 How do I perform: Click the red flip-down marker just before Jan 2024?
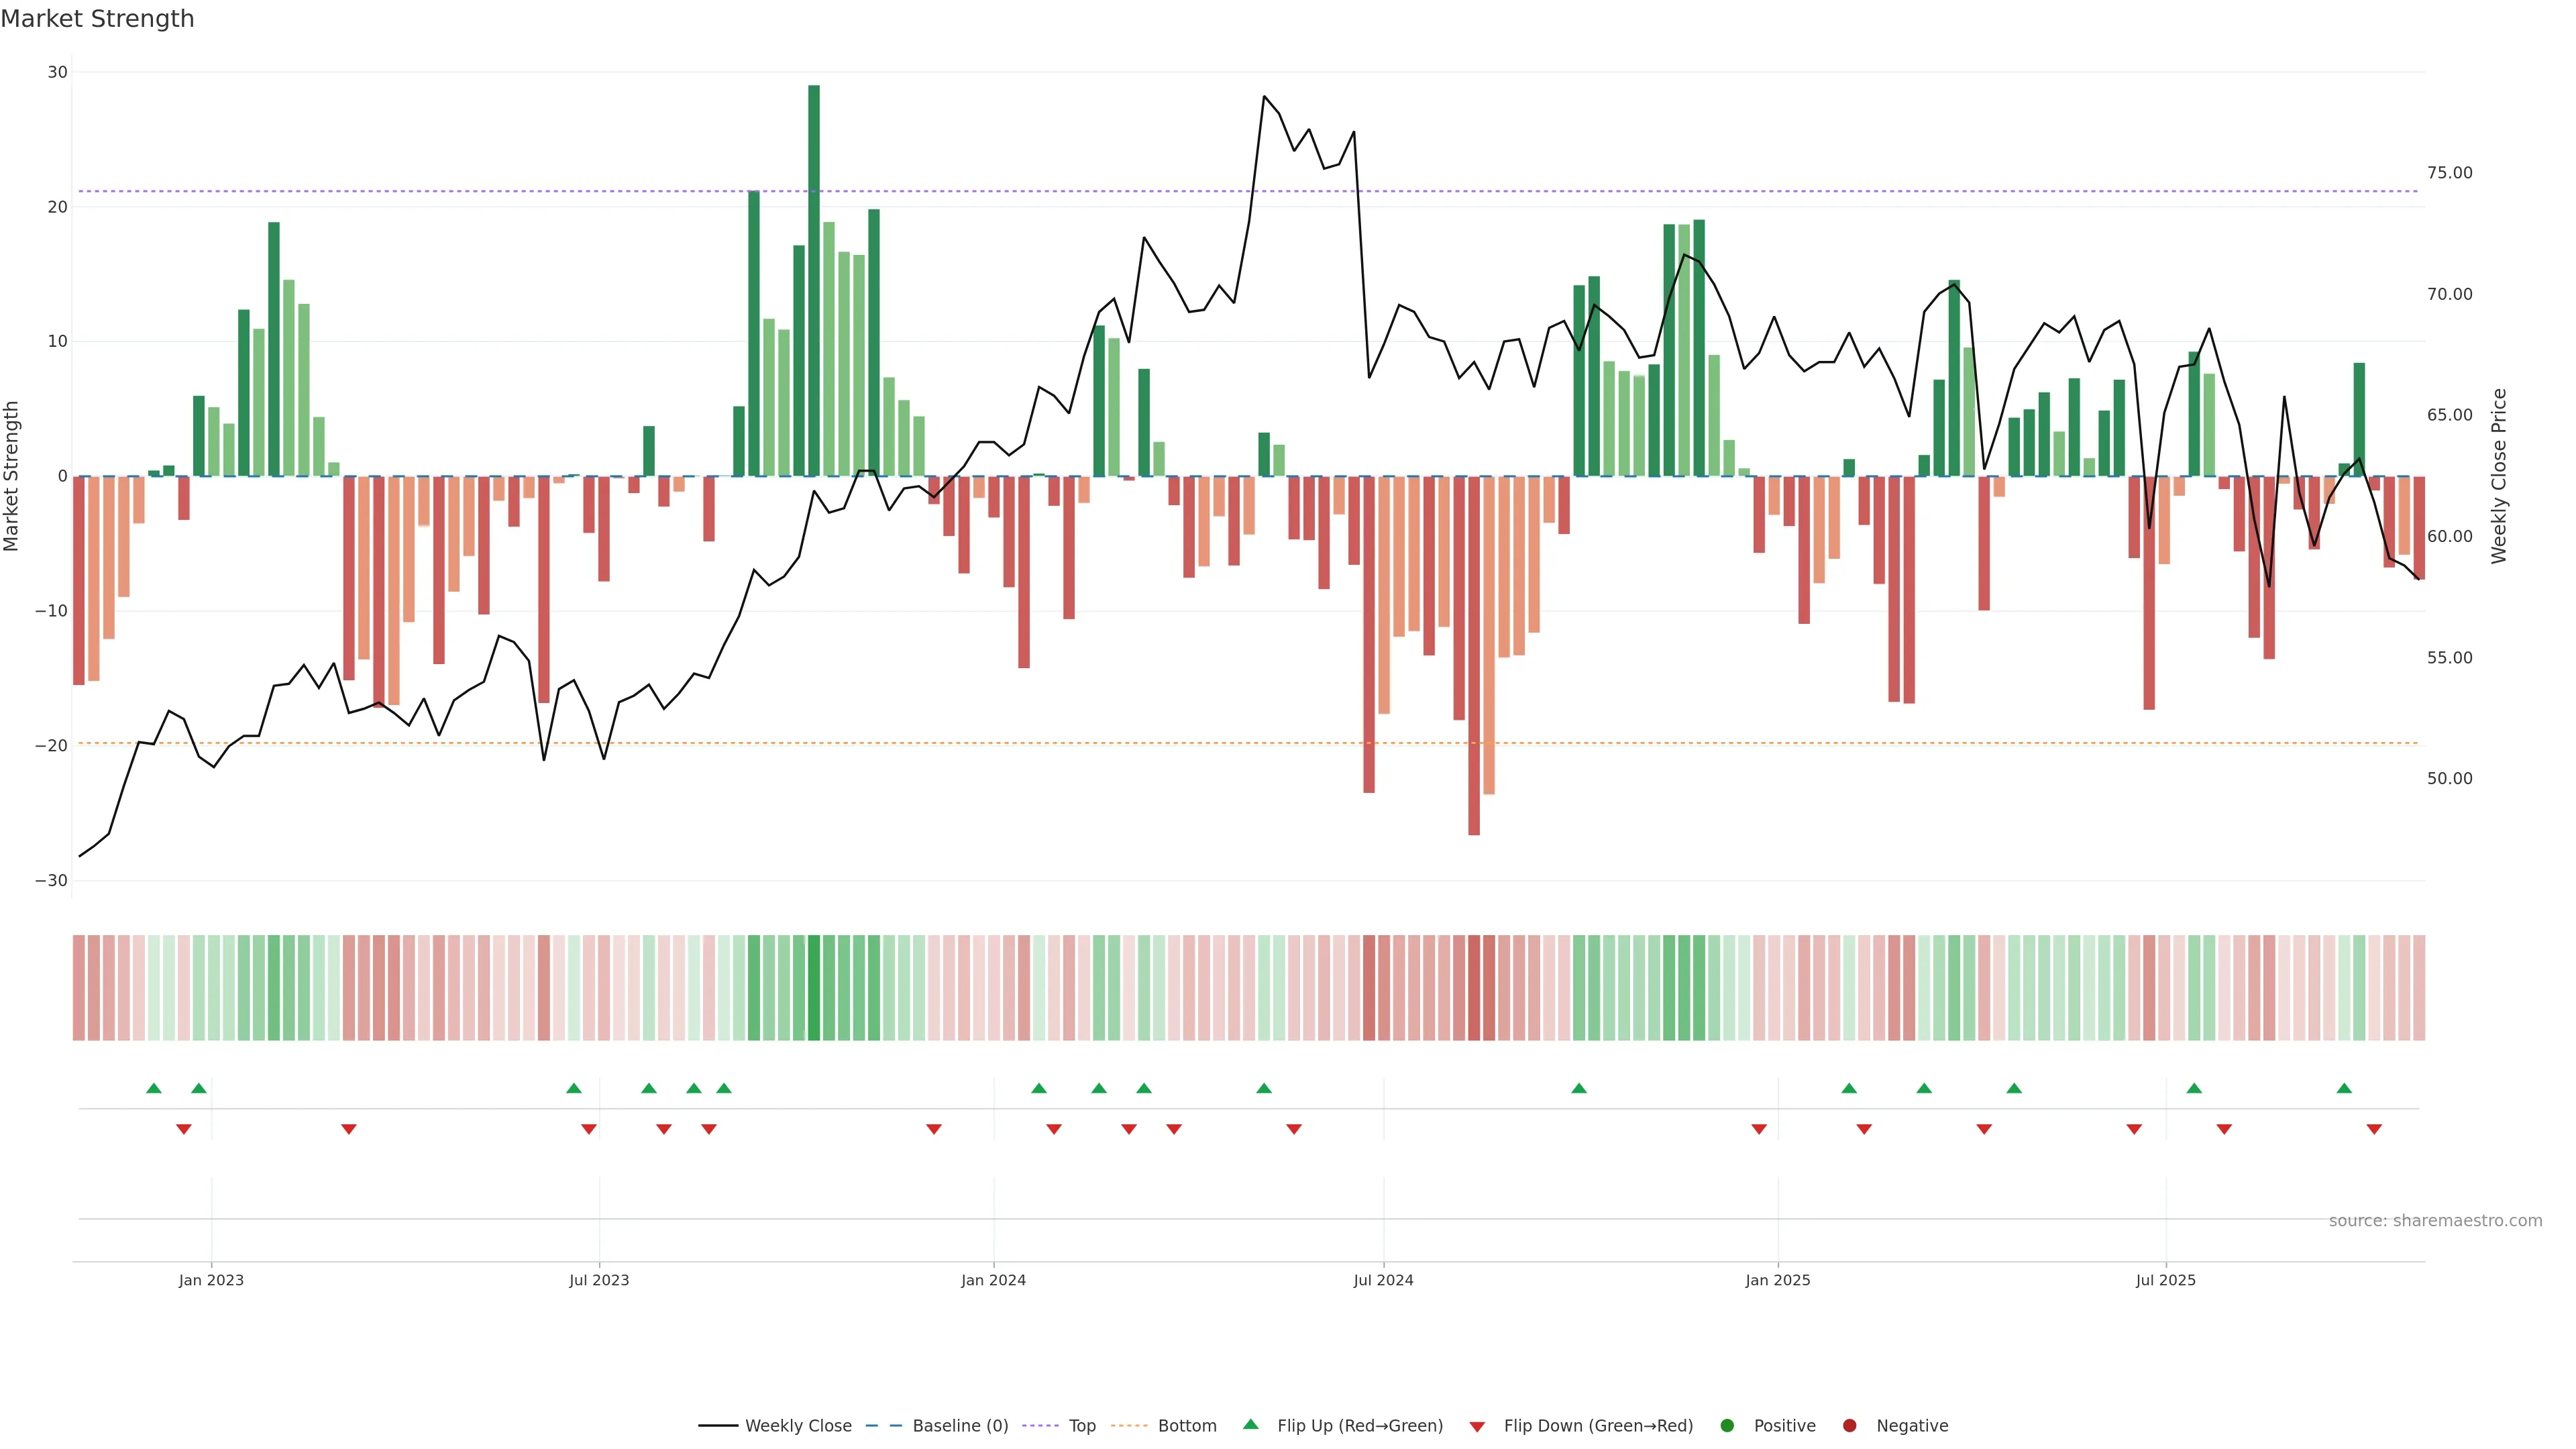[x=934, y=1129]
